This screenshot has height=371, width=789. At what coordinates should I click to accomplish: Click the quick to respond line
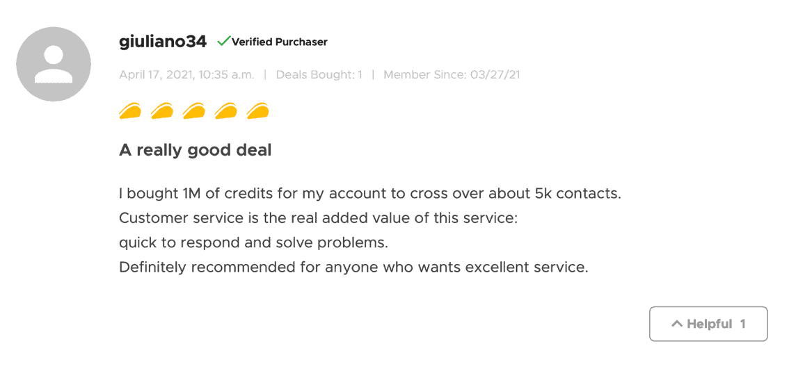click(x=253, y=243)
